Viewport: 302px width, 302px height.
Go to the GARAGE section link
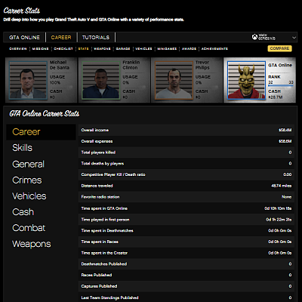(123, 49)
